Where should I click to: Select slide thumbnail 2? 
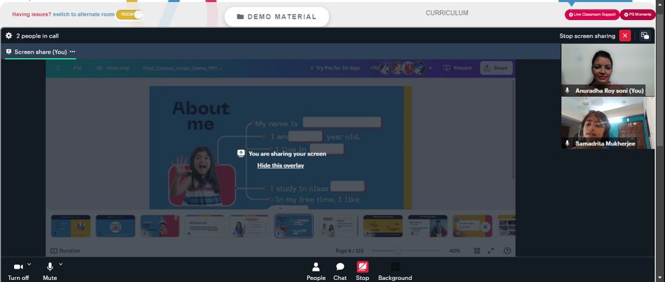(x=115, y=226)
